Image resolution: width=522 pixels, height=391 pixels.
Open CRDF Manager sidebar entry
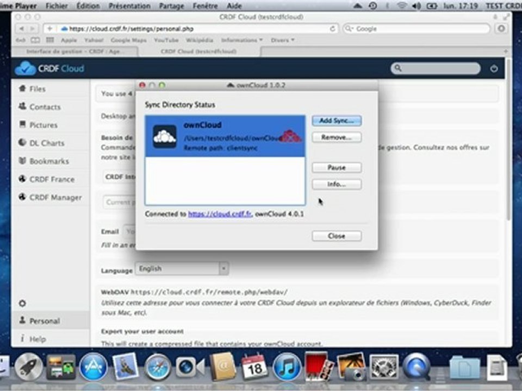(x=50, y=197)
